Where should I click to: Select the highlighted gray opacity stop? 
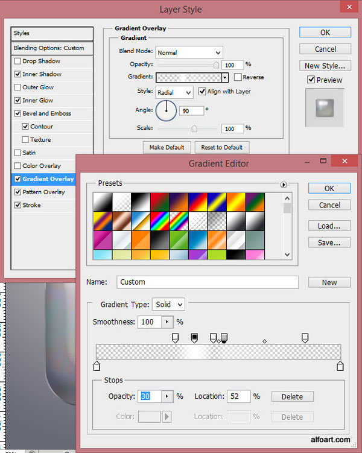(224, 338)
